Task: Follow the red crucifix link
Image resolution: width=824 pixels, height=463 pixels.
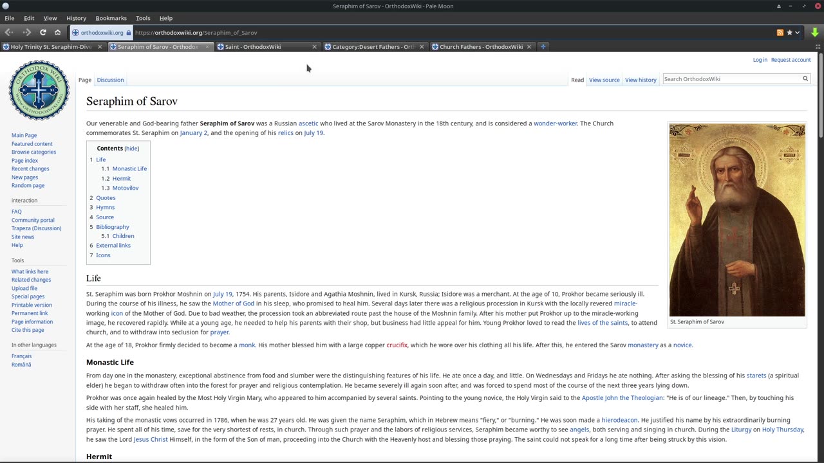Action: (397, 345)
